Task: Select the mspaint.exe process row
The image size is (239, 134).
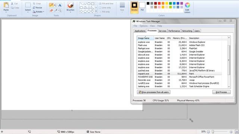Action: click(179, 74)
